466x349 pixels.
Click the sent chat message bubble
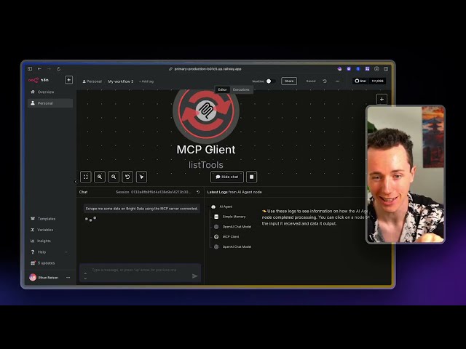point(141,209)
